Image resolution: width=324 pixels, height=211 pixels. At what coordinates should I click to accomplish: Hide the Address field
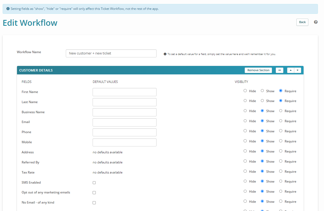pos(245,151)
